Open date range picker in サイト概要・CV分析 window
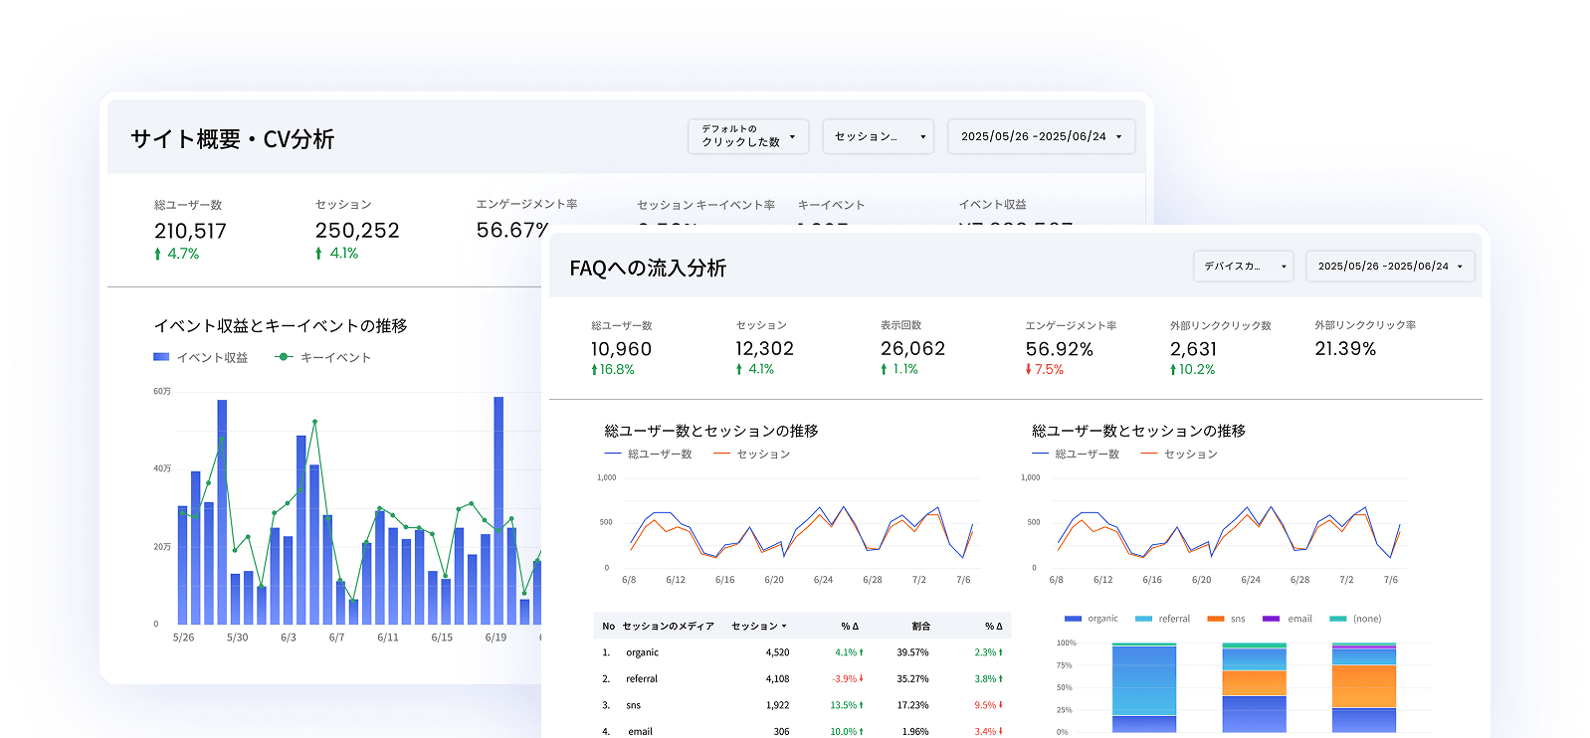Screen dimensions: 1590x738 [x=1041, y=136]
